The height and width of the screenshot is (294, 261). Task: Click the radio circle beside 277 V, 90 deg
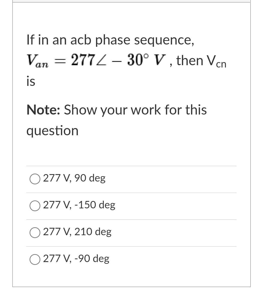pos(35,179)
